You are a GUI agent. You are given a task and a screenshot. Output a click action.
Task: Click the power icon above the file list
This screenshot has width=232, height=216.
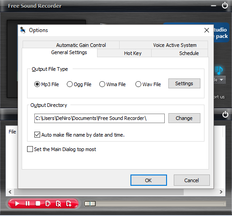point(225,115)
